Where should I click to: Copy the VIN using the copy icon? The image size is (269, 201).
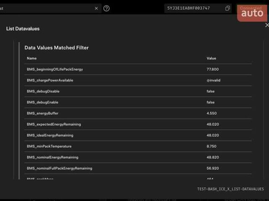227,8
